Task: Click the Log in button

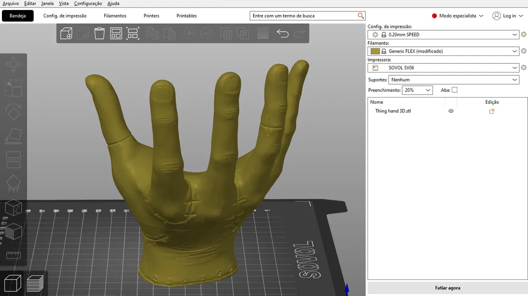Action: [x=508, y=16]
